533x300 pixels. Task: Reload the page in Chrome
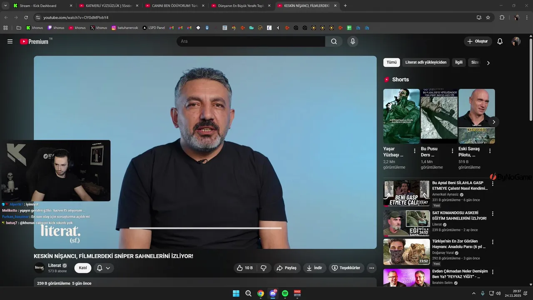[26, 17]
